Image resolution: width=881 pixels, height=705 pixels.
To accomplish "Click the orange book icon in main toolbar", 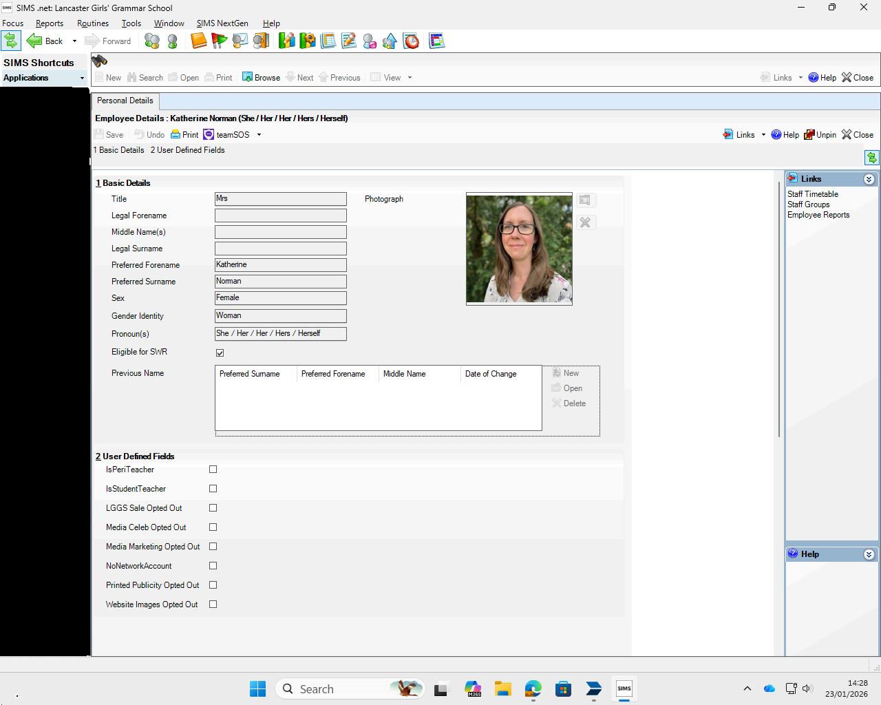I will (x=198, y=41).
